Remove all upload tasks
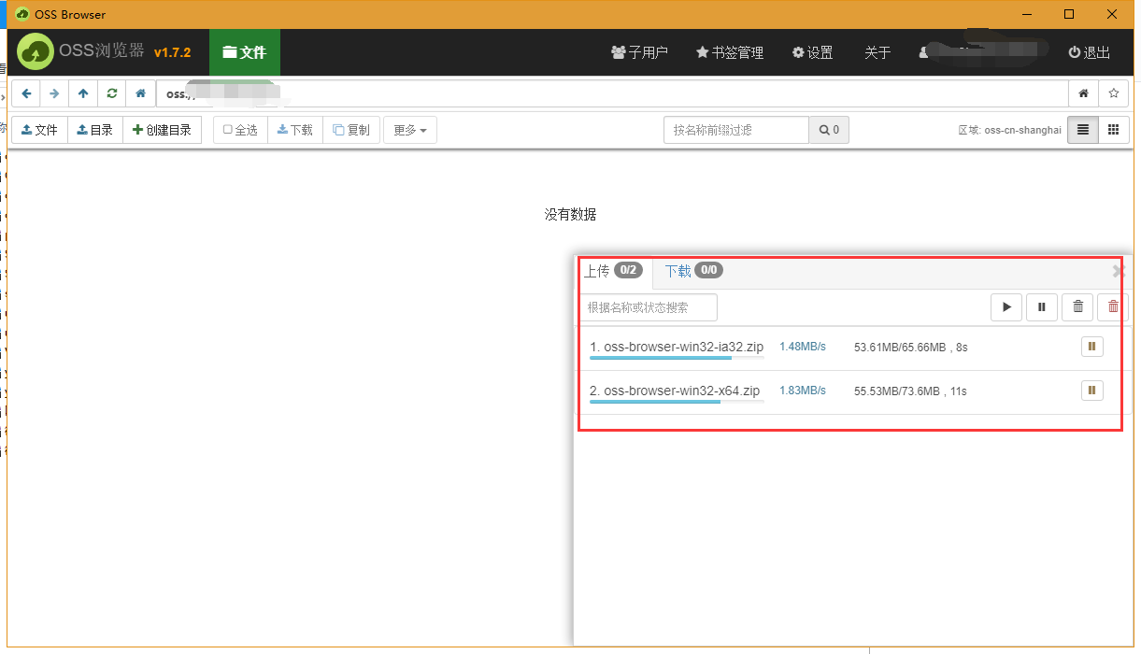The width and height of the screenshot is (1141, 654). click(x=1113, y=306)
